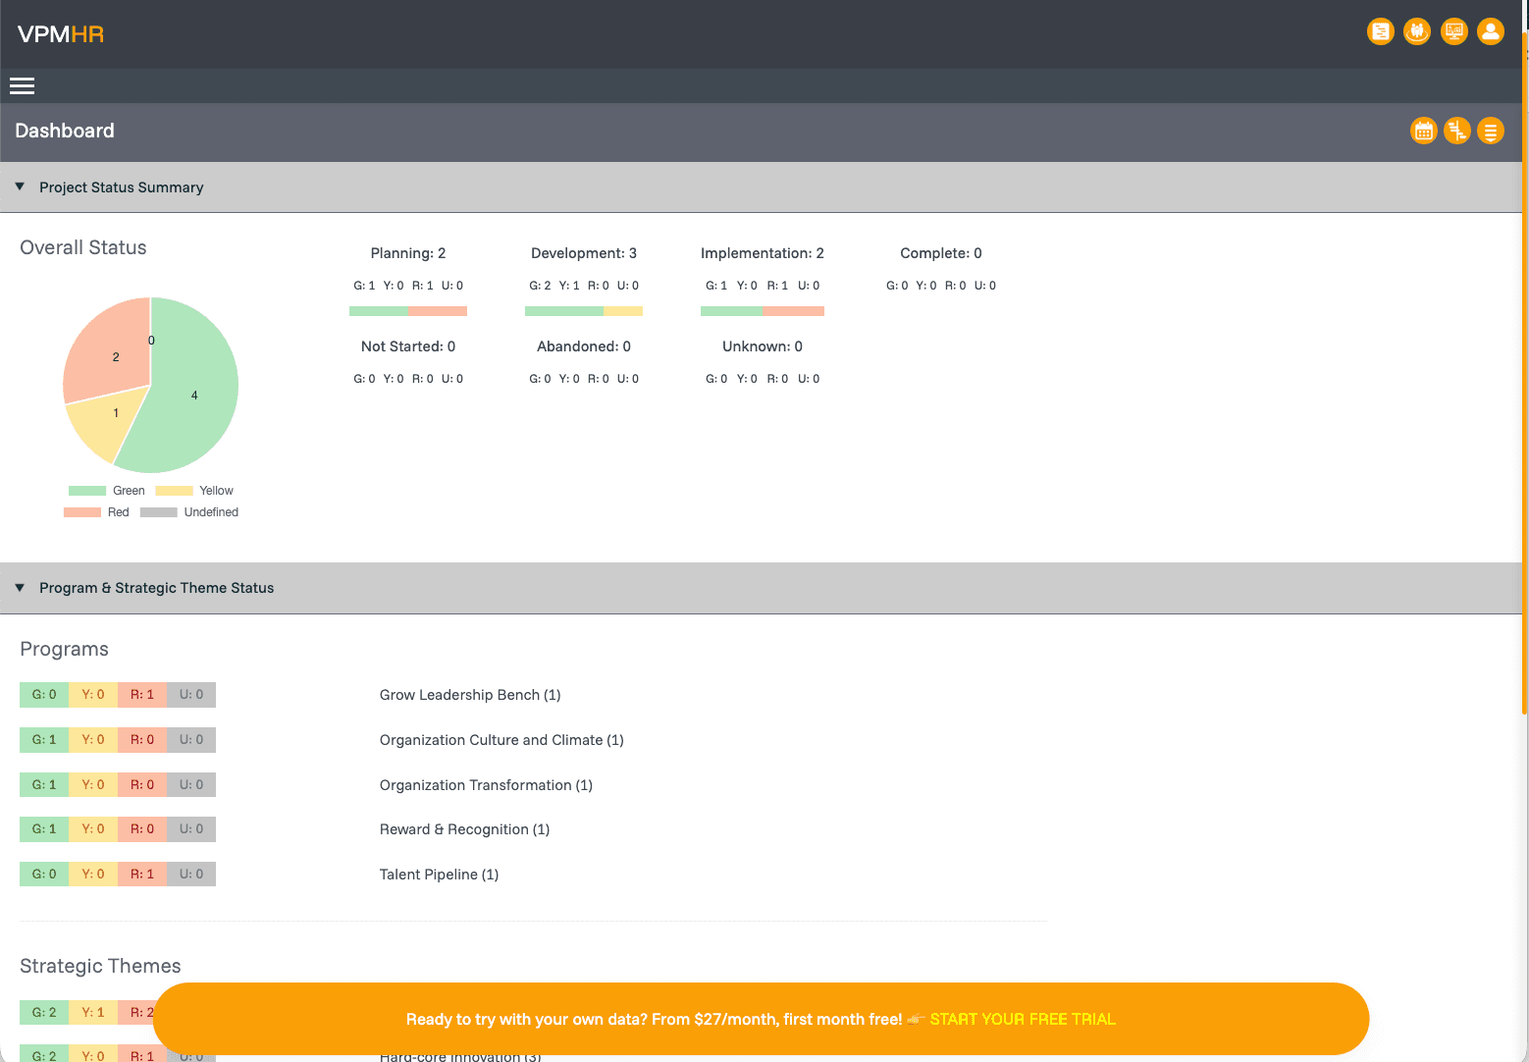The height and width of the screenshot is (1062, 1529).
Task: Click the expand-all list icon in Dashboard bar
Action: point(1490,131)
